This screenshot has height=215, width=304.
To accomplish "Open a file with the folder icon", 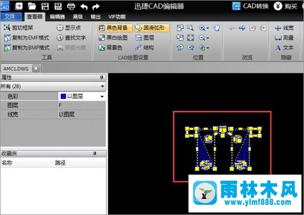I will pyautogui.click(x=32, y=7).
